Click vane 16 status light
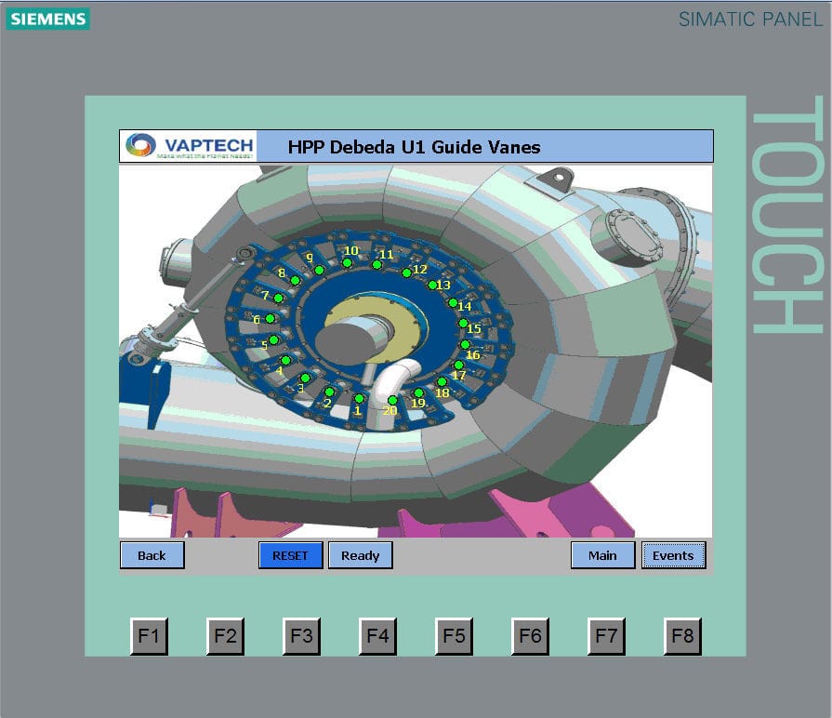Viewport: 832px width, 718px height. point(465,345)
